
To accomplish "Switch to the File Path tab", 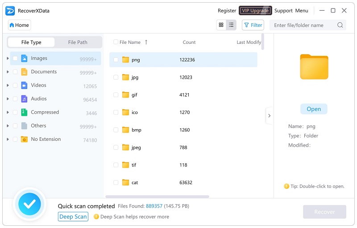I will pos(78,42).
